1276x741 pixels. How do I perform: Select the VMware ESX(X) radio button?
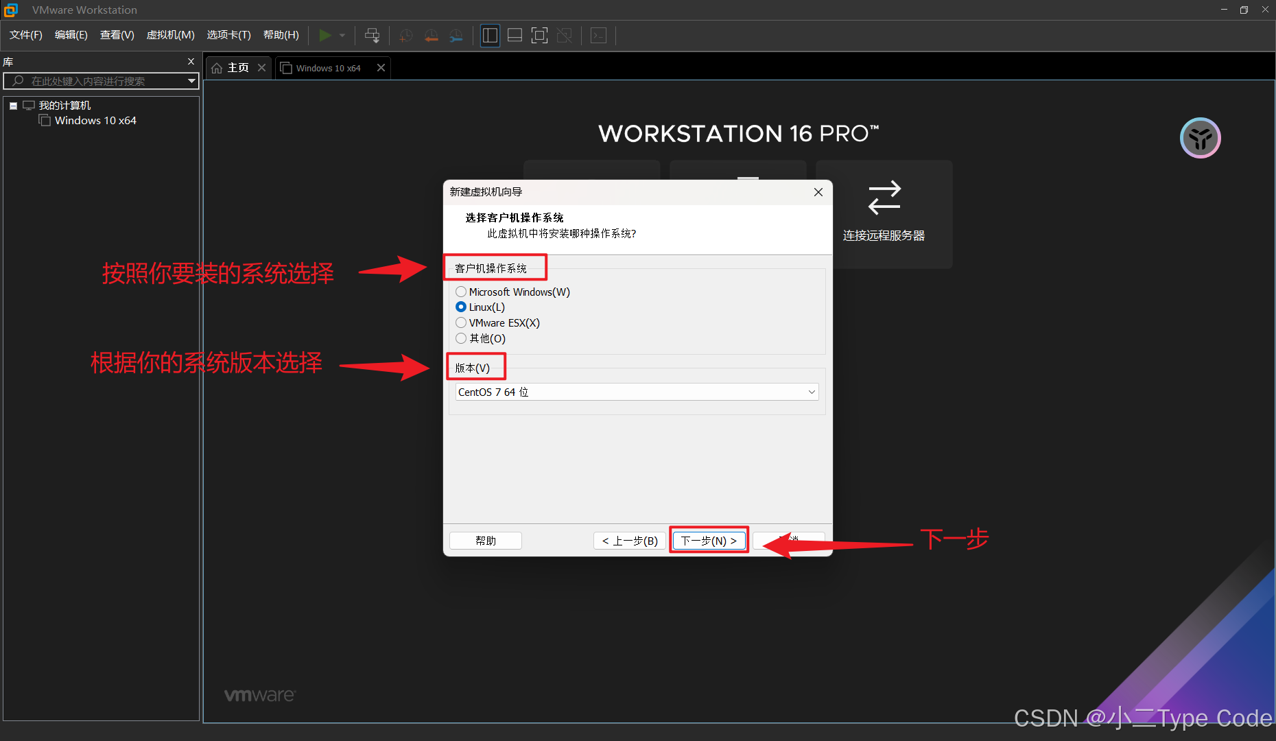click(461, 322)
